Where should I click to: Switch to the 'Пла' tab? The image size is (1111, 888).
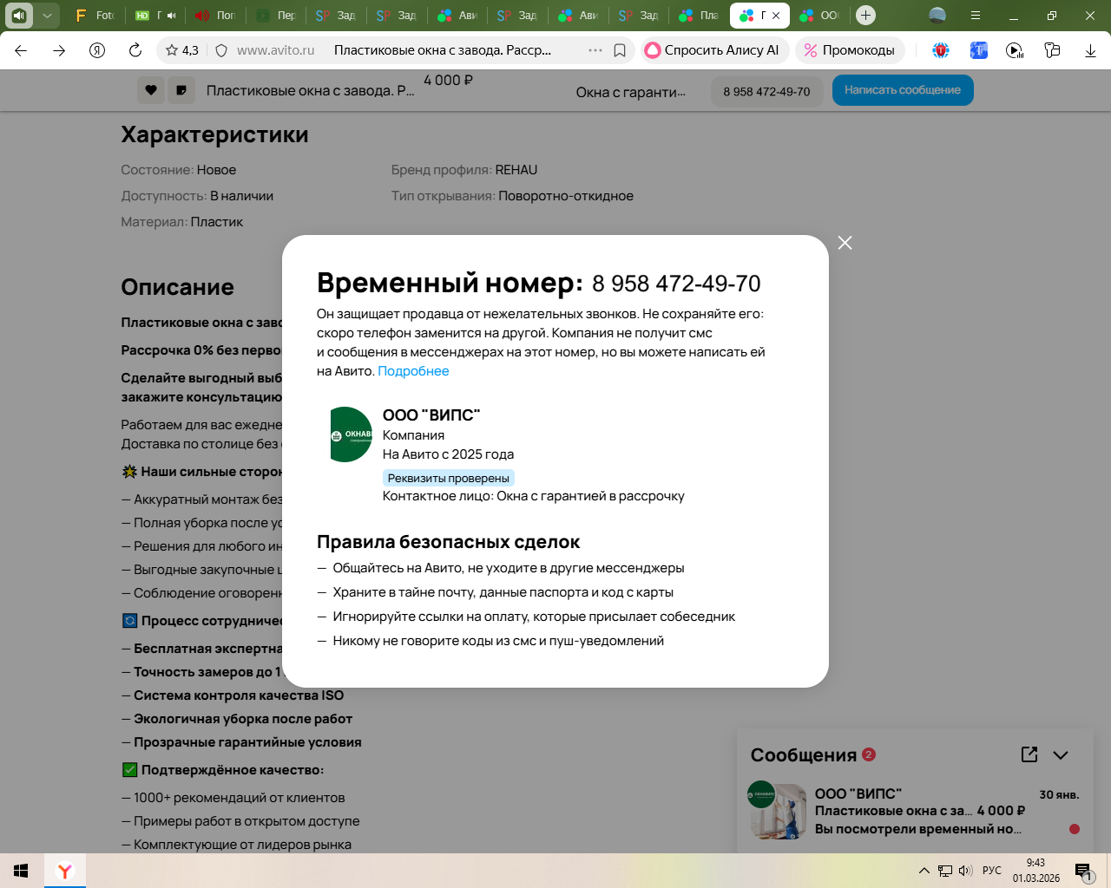pyautogui.click(x=698, y=15)
